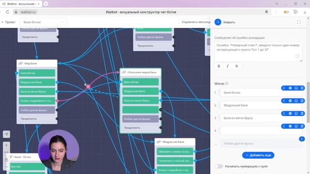Toggle canvas lock icon
This screenshot has width=310, height=174.
[6, 159]
